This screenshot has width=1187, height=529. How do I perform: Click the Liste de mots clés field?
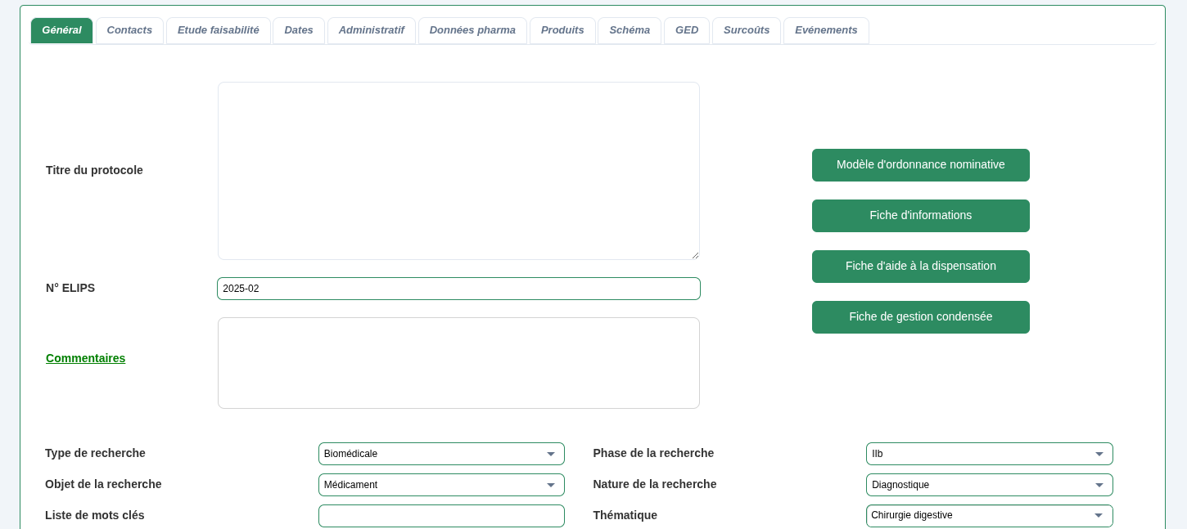point(441,516)
